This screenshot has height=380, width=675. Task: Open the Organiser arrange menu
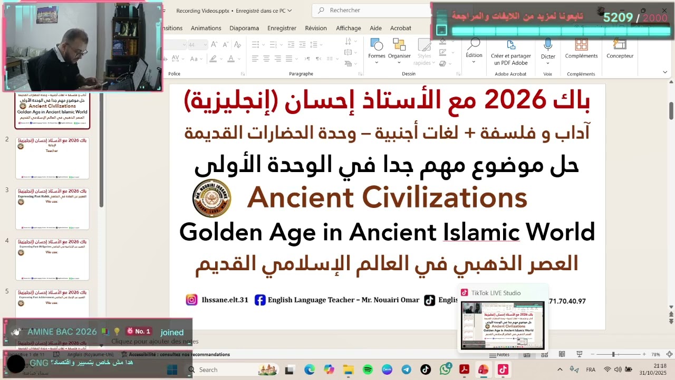tap(399, 51)
